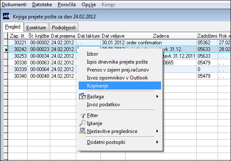The width and height of the screenshot is (231, 161).
Task: Click the Dat.veljave column header
Action: [x=113, y=36]
